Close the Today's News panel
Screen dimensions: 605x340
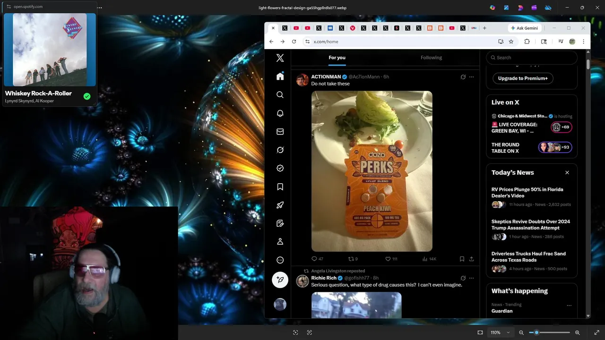(567, 172)
